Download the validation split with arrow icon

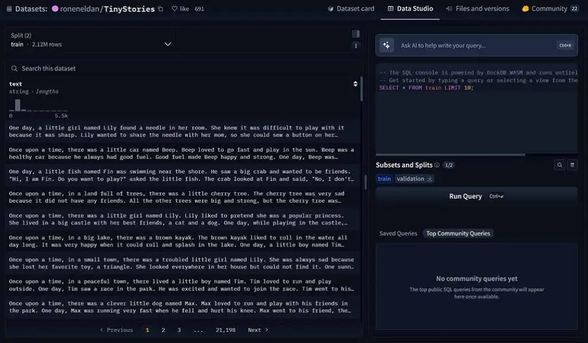click(430, 179)
